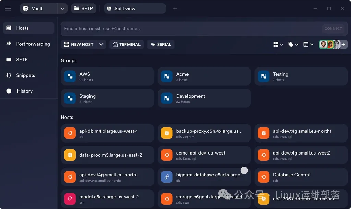Open the tag filter dropdown
This screenshot has height=209, width=351.
coord(293,45)
